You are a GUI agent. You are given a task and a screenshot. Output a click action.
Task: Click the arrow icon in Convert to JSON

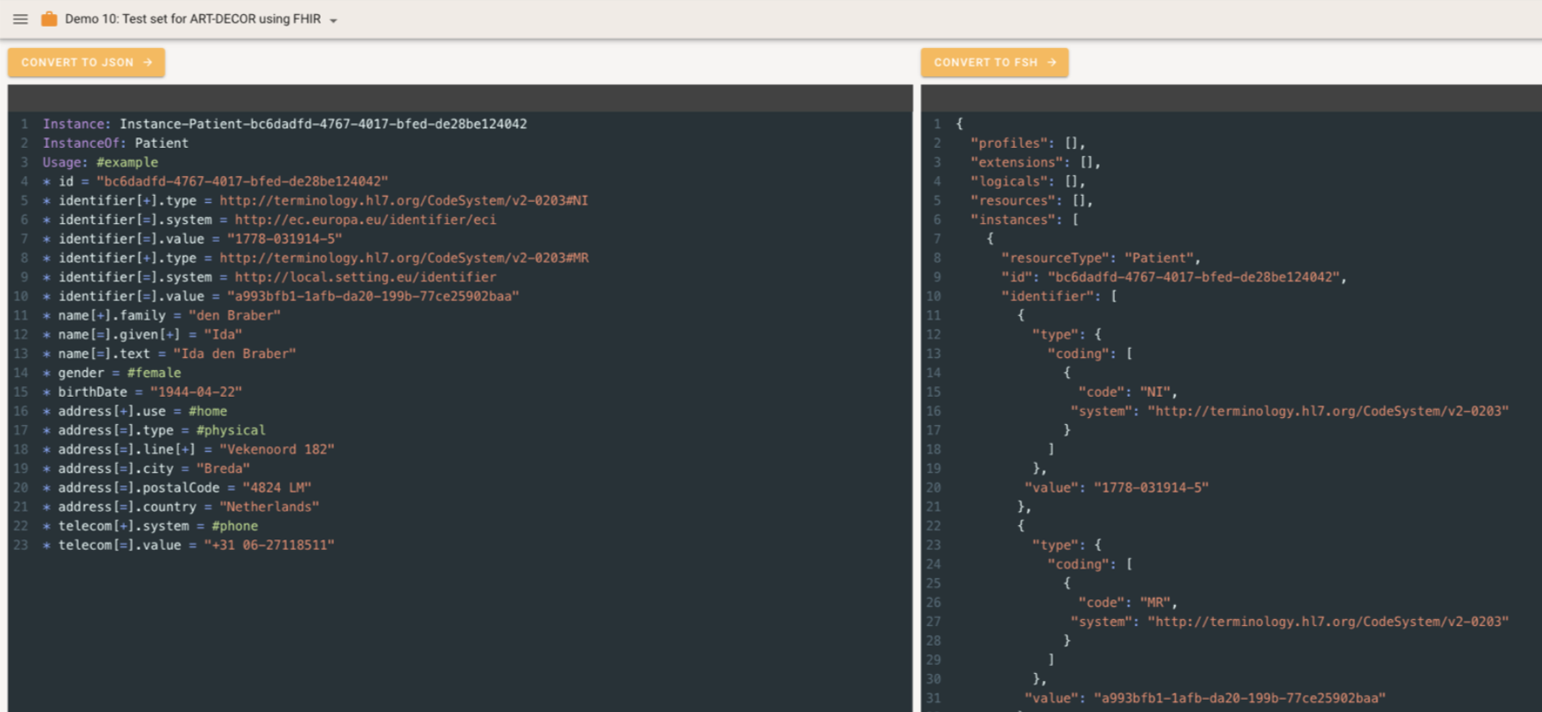148,63
